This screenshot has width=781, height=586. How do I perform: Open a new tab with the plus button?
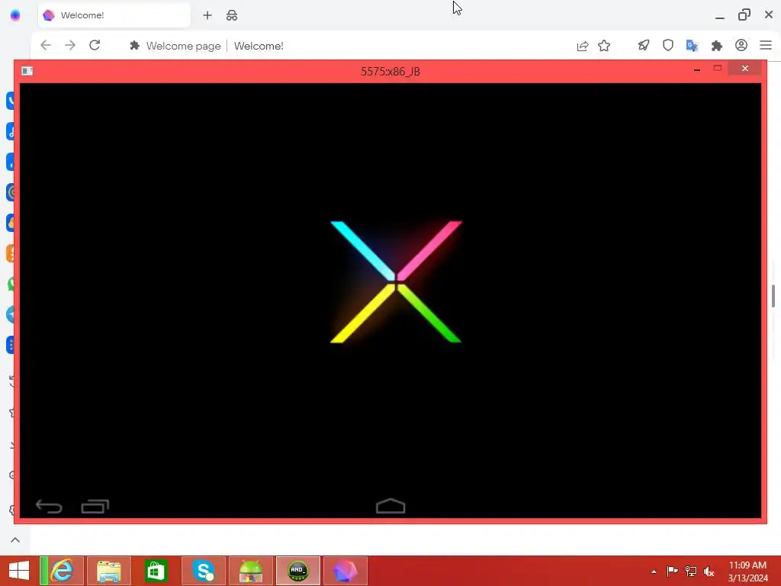coord(207,15)
